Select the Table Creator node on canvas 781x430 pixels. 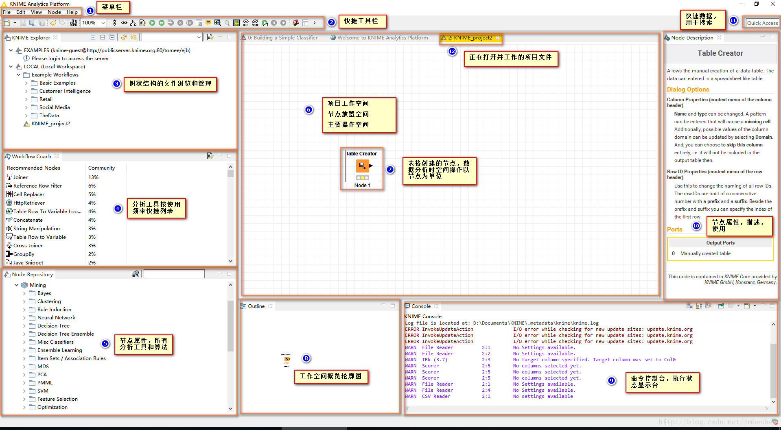tap(362, 166)
